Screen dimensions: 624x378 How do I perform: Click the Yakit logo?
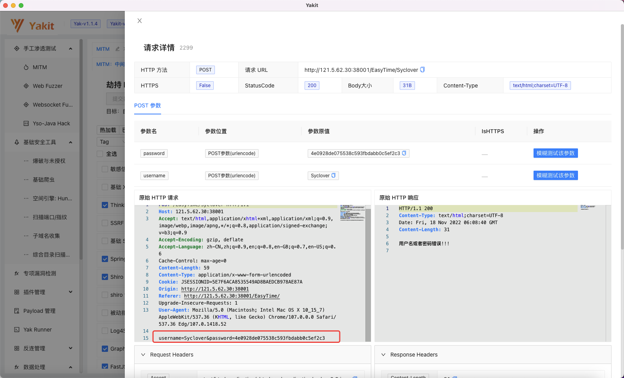tap(32, 26)
